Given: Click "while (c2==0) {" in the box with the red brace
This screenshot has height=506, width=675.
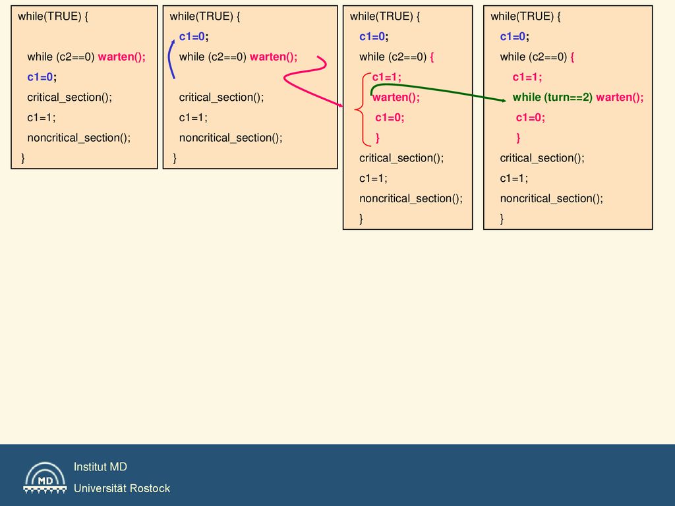Looking at the screenshot, I should 396,57.
